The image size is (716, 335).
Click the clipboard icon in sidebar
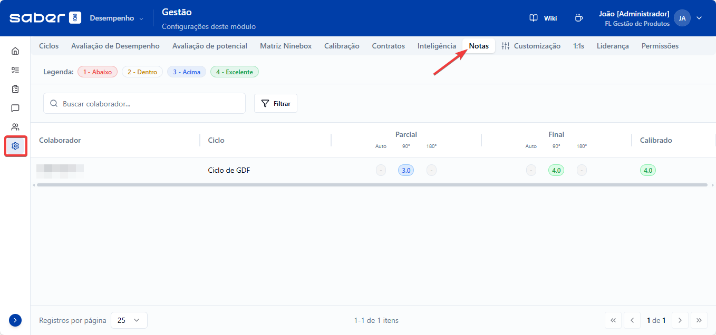click(15, 89)
